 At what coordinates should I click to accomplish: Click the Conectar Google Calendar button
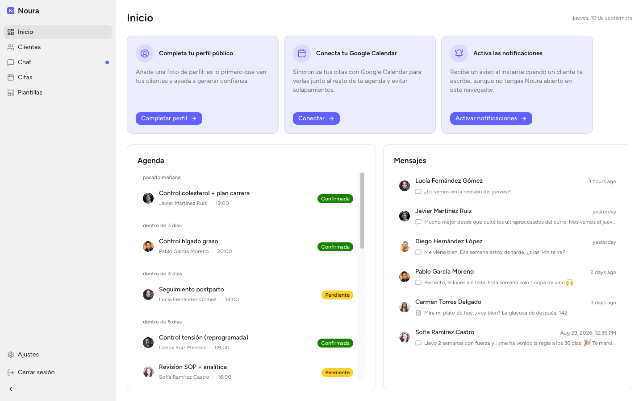pyautogui.click(x=316, y=119)
